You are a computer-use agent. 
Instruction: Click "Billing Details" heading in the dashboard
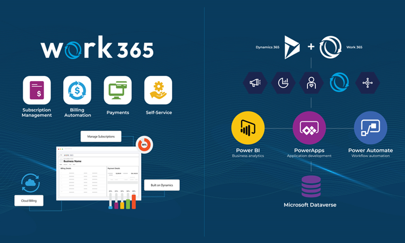coord(66,168)
